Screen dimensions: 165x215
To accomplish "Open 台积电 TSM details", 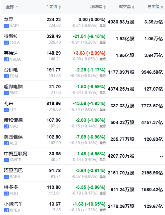I will (83, 72).
